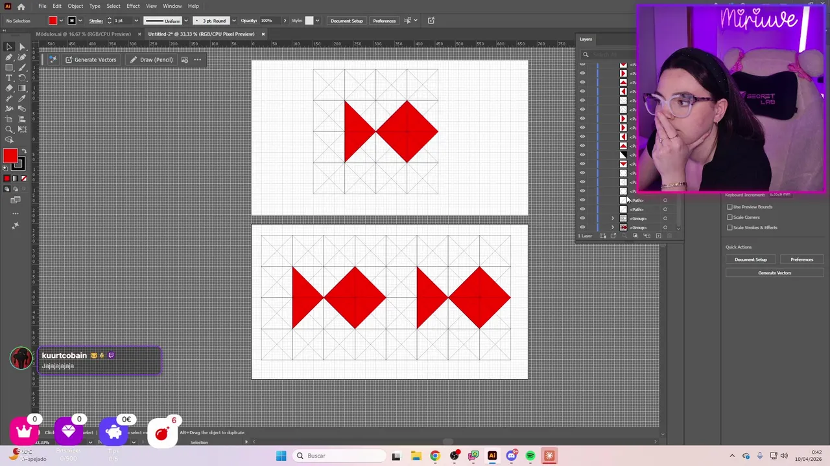Select the Paintbrush tool
The height and width of the screenshot is (466, 830).
point(22,67)
